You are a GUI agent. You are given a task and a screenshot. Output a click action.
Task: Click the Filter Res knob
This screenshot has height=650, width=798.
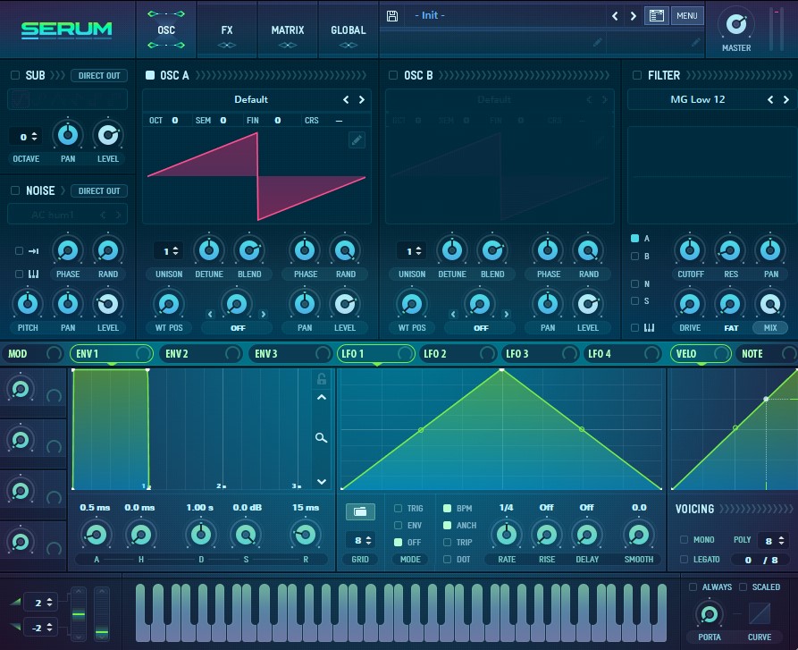tap(730, 250)
